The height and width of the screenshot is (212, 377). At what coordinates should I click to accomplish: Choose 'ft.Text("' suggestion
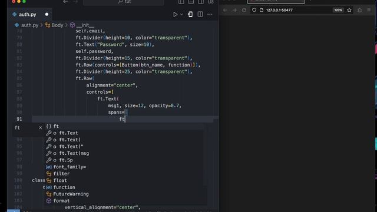(124, 147)
